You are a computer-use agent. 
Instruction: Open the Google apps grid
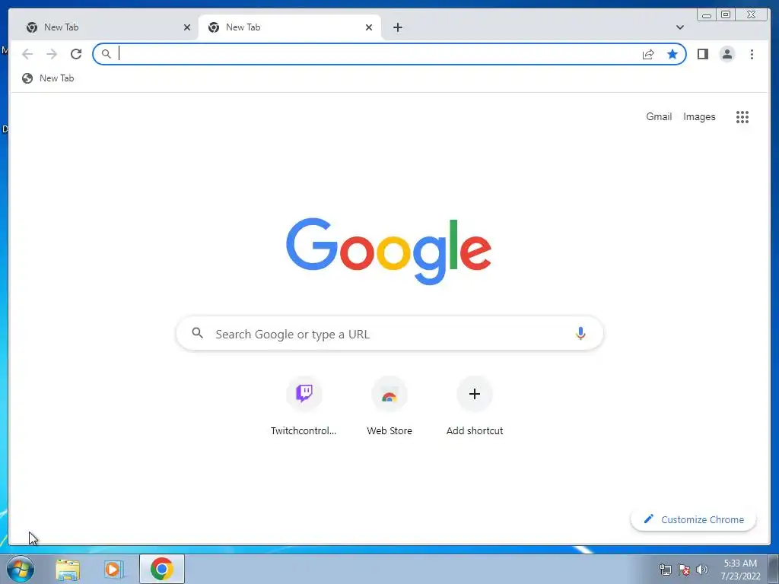point(742,117)
